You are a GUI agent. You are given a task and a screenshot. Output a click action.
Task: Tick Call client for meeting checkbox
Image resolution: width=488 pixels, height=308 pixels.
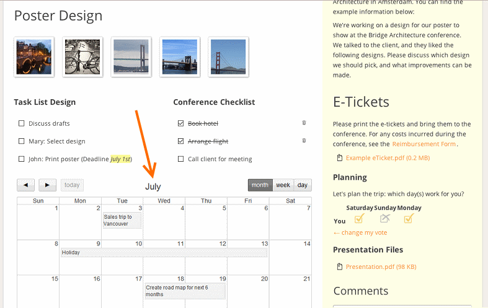pos(181,159)
